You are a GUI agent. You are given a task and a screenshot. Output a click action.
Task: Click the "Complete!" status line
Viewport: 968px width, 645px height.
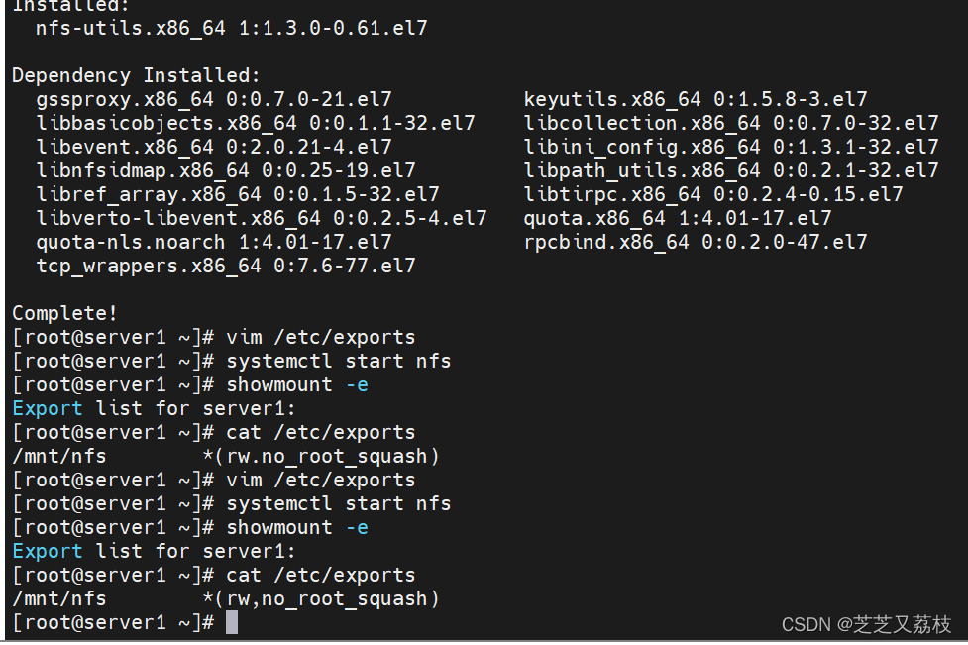[64, 313]
